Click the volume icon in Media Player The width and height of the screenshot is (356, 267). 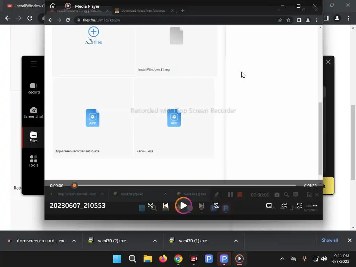[284, 206]
